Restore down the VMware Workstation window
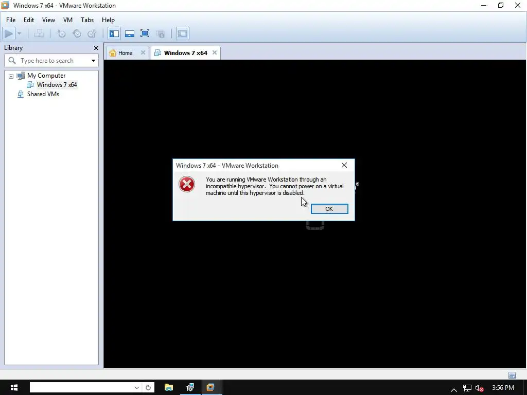Viewport: 527px width, 395px height. coord(501,5)
